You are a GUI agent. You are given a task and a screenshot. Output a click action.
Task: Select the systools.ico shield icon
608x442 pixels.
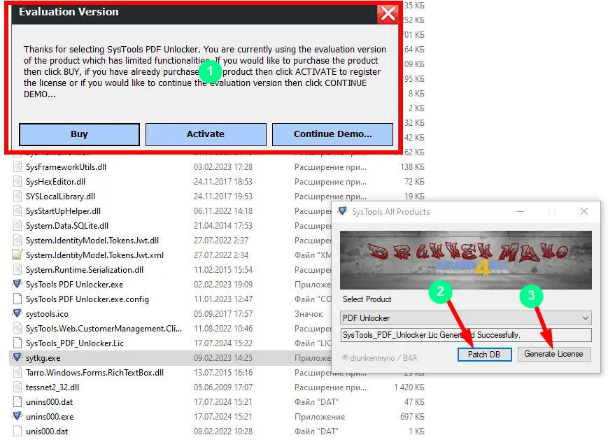(17, 313)
